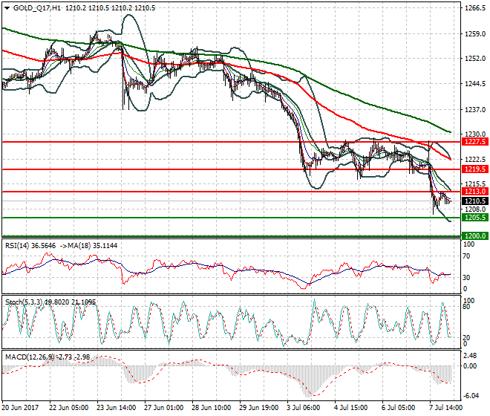490x416 pixels.
Task: Select the MACD(12,26,9) indicator label
Action: point(30,357)
